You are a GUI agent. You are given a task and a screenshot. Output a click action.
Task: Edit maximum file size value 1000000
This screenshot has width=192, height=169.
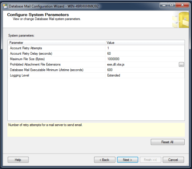(x=145, y=59)
